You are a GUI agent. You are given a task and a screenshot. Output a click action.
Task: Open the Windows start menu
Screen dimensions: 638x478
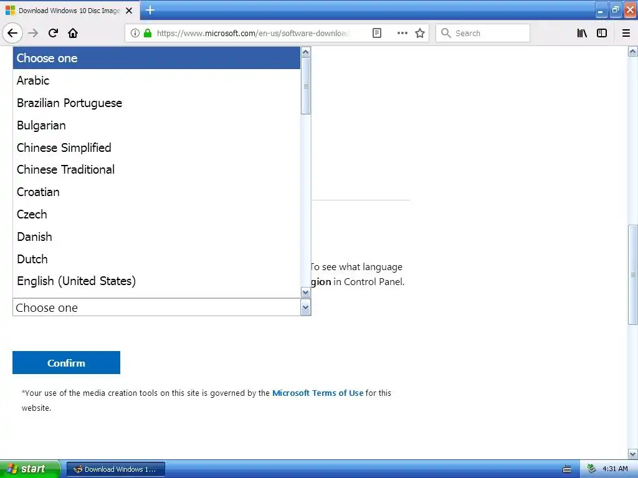30,469
